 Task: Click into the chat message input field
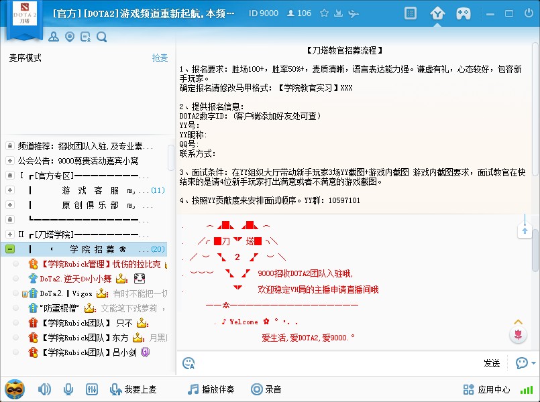coord(337,363)
